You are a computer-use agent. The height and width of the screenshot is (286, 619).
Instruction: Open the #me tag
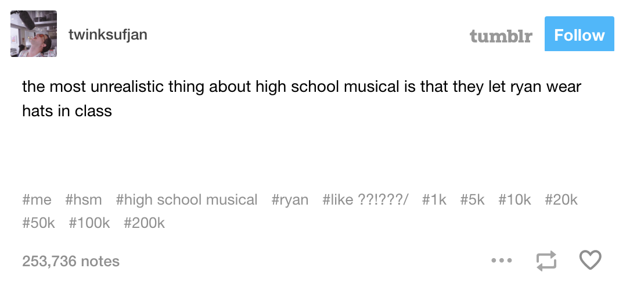(x=37, y=199)
